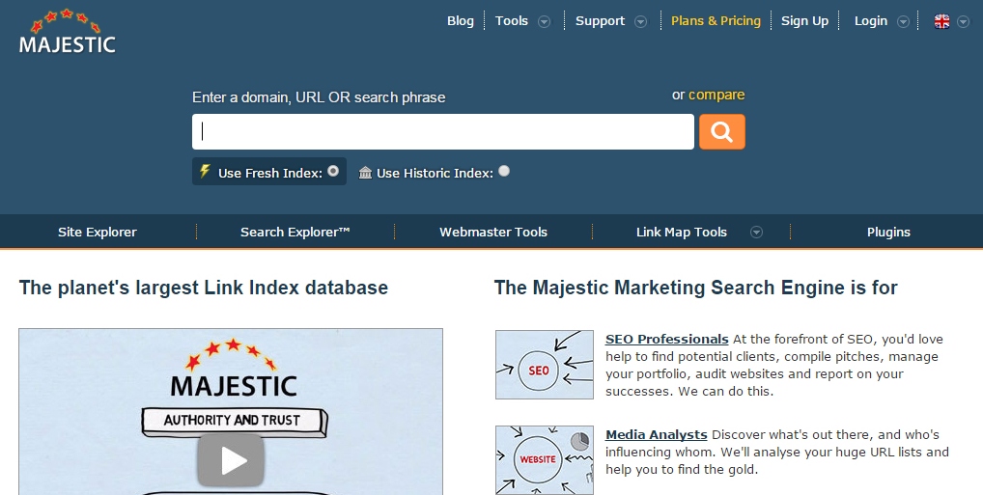Screen dimensions: 983x495
Task: Open the SEO Professionals link
Action: click(666, 339)
